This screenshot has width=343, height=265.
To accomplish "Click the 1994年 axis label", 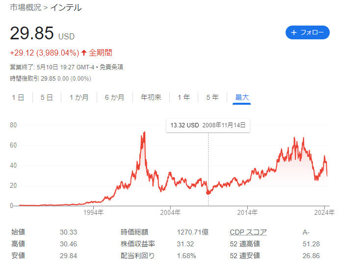I will pyautogui.click(x=93, y=212).
